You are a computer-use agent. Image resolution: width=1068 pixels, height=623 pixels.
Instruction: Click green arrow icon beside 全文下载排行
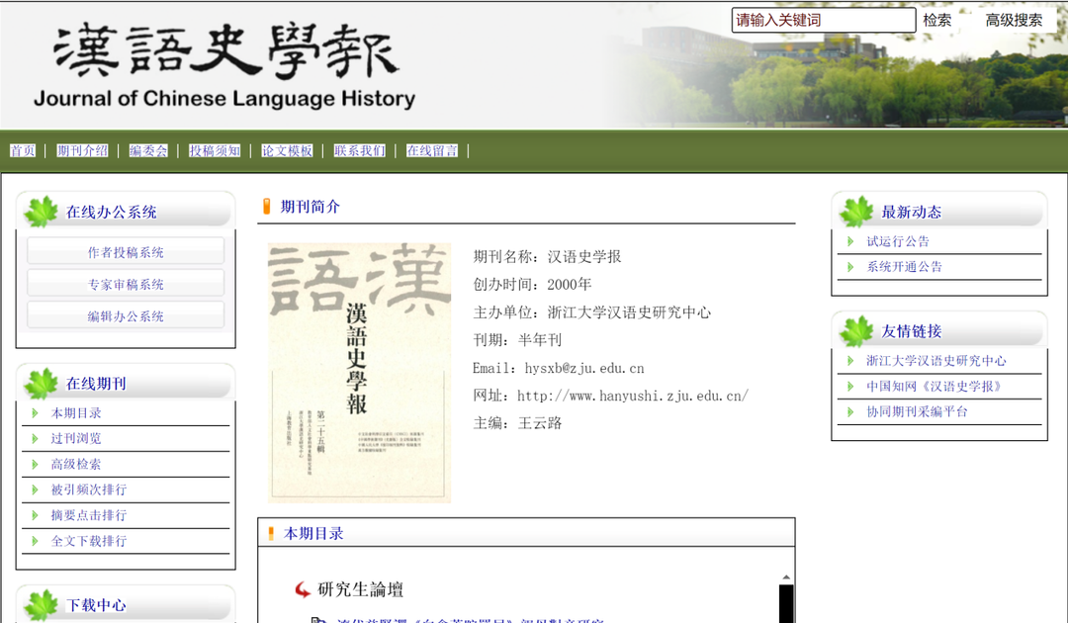(x=35, y=541)
